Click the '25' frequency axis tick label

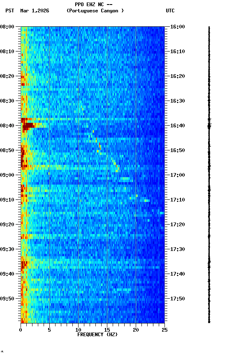point(164,330)
